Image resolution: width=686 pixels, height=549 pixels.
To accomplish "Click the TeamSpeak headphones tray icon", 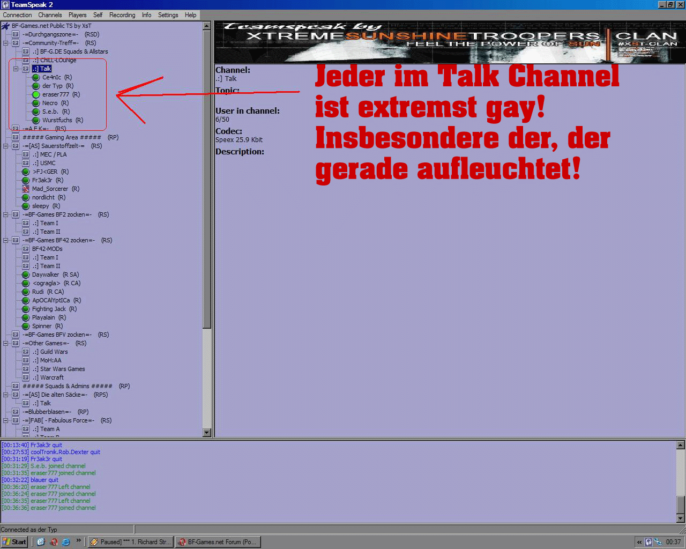I will pyautogui.click(x=648, y=542).
